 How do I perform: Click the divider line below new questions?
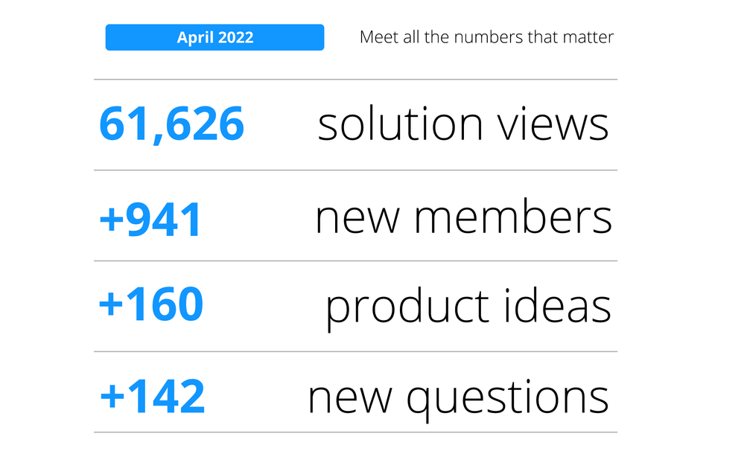[x=355, y=432]
